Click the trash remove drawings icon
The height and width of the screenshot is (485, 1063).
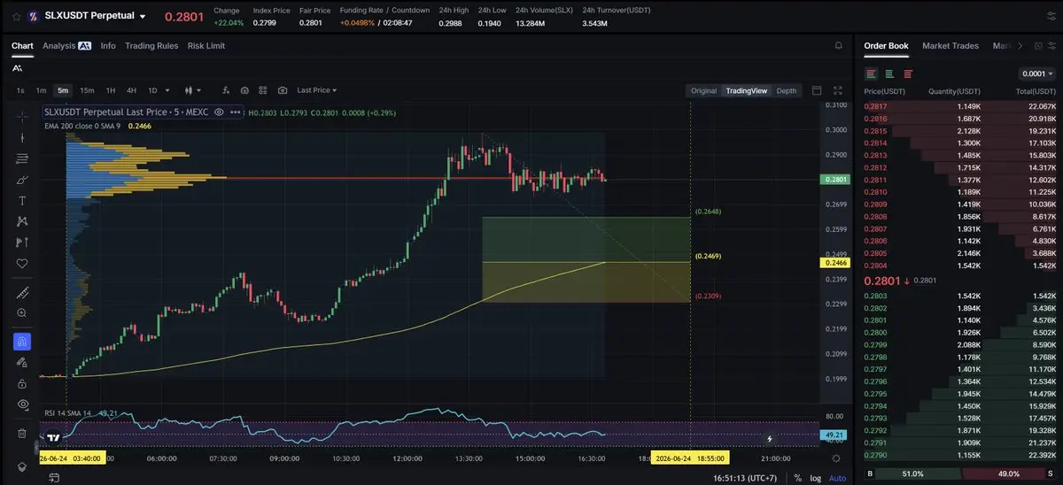[22, 433]
